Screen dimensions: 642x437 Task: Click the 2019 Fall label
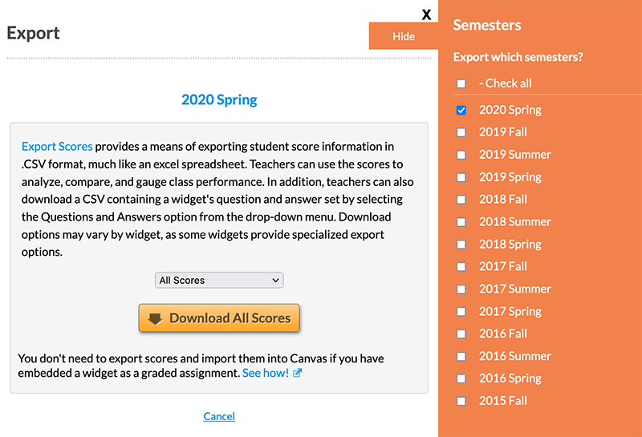(503, 132)
